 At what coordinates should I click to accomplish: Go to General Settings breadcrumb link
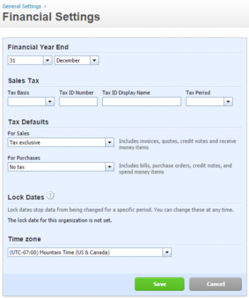tap(21, 6)
